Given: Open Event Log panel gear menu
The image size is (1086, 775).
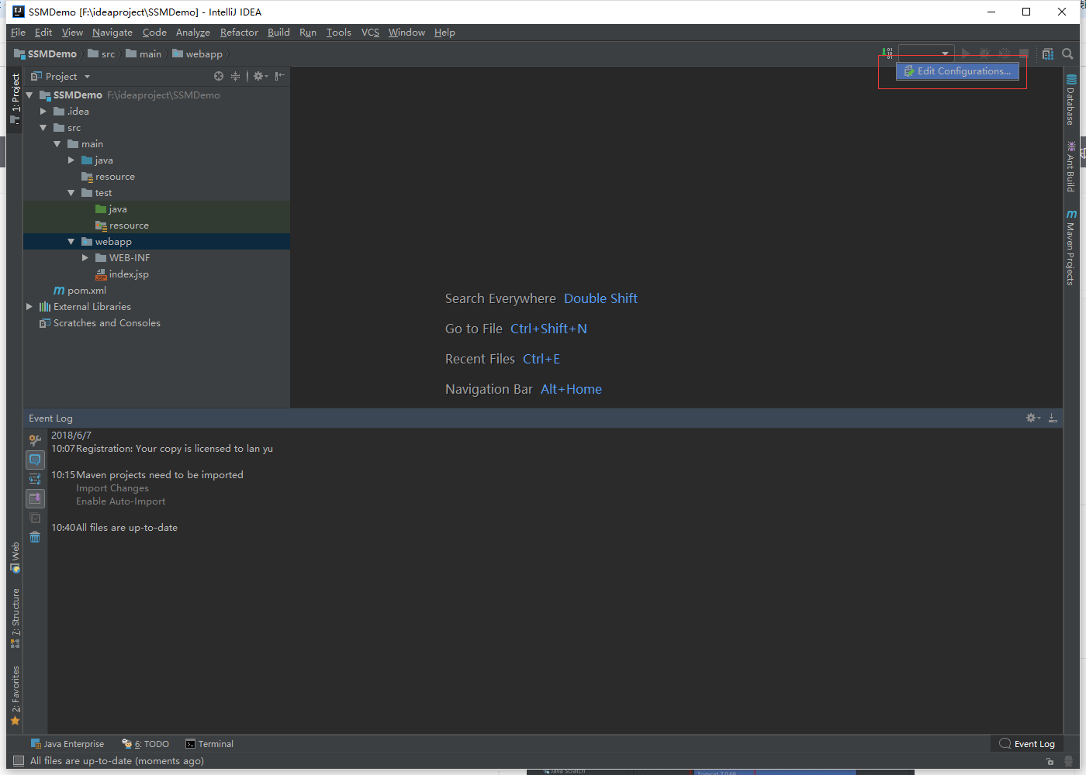Looking at the screenshot, I should pyautogui.click(x=1033, y=418).
